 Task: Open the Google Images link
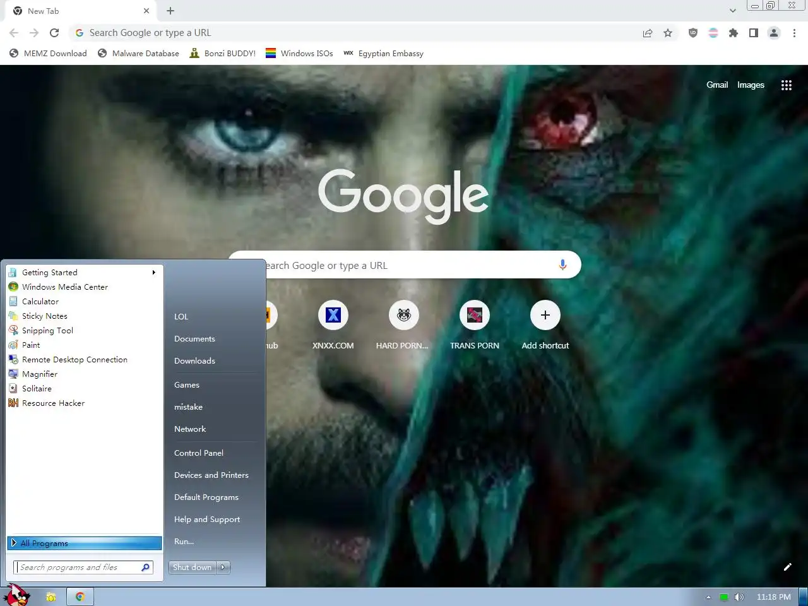[x=751, y=85]
